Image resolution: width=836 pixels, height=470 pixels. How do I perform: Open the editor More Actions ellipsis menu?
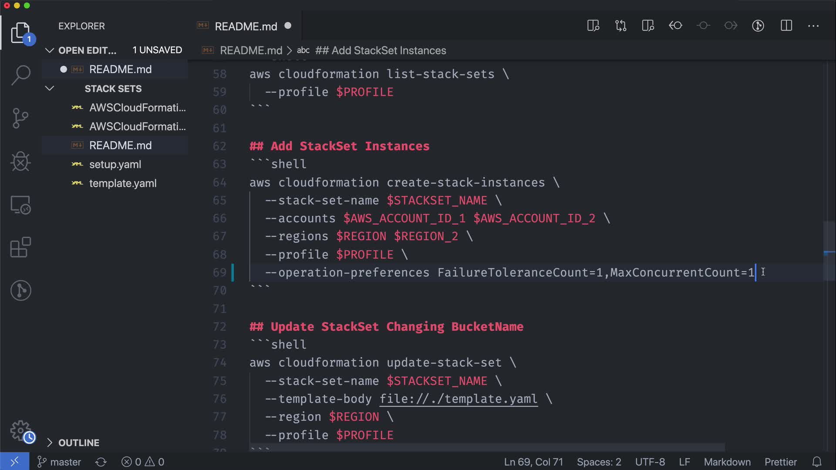(x=813, y=26)
